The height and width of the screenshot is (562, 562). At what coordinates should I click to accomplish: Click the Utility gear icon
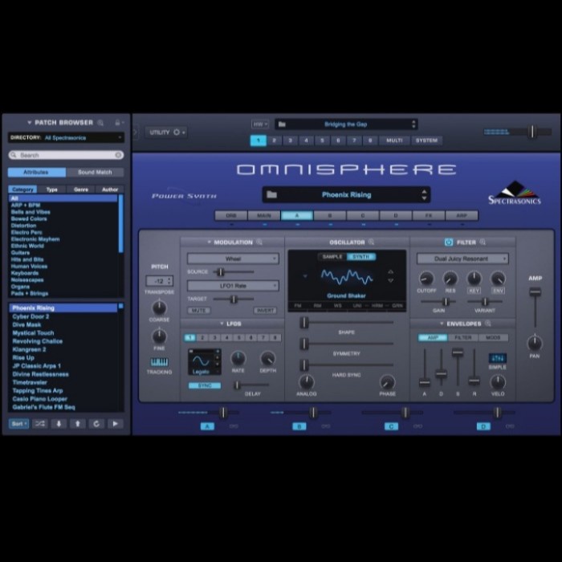coord(177,132)
